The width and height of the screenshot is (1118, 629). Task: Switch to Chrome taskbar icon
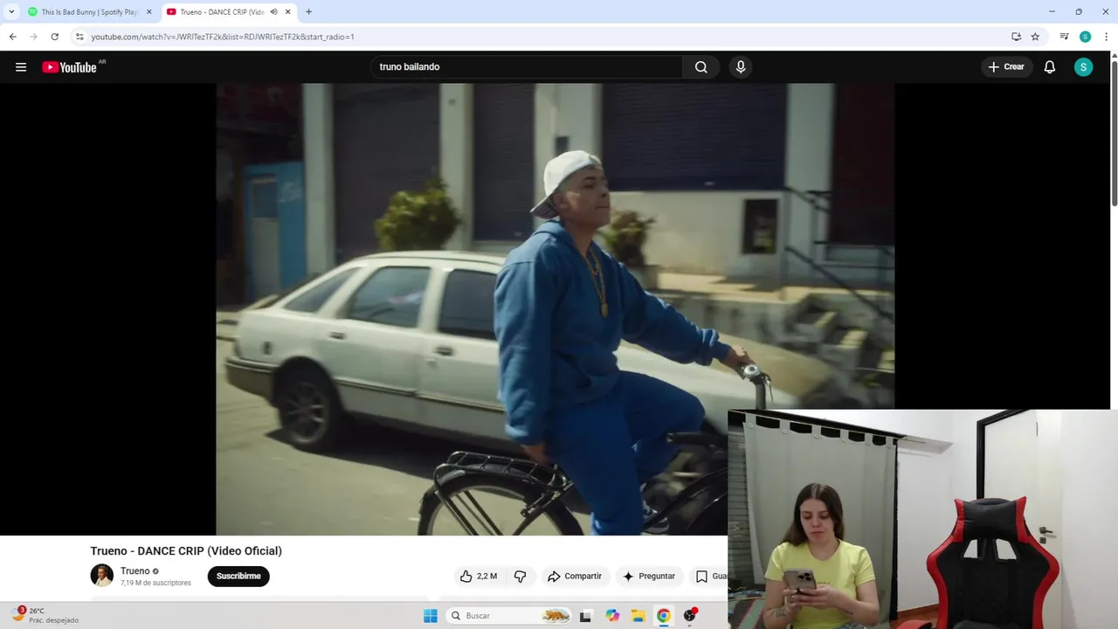(x=663, y=616)
